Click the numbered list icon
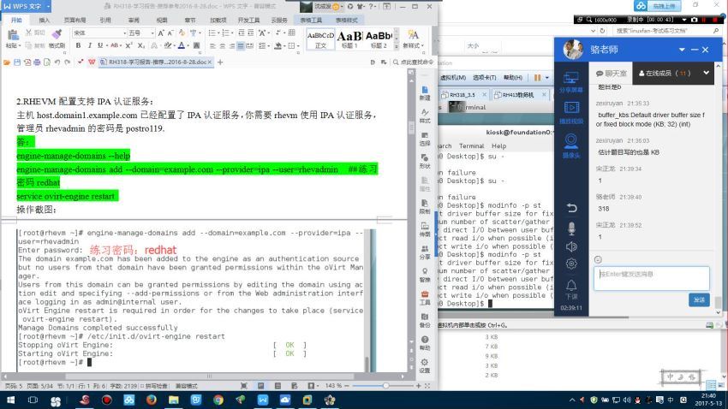 coord(225,33)
